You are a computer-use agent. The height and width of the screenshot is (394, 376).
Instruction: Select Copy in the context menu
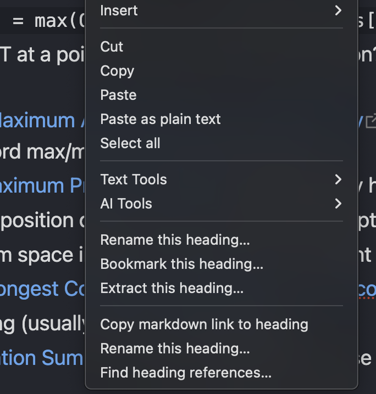tap(222, 71)
